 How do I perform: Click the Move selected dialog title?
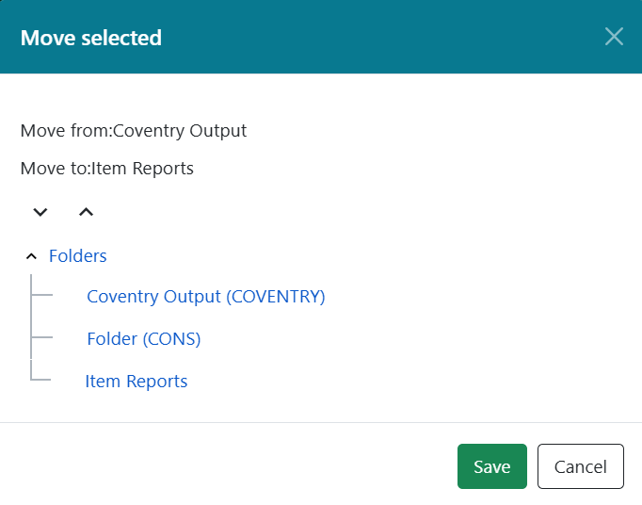tap(91, 38)
